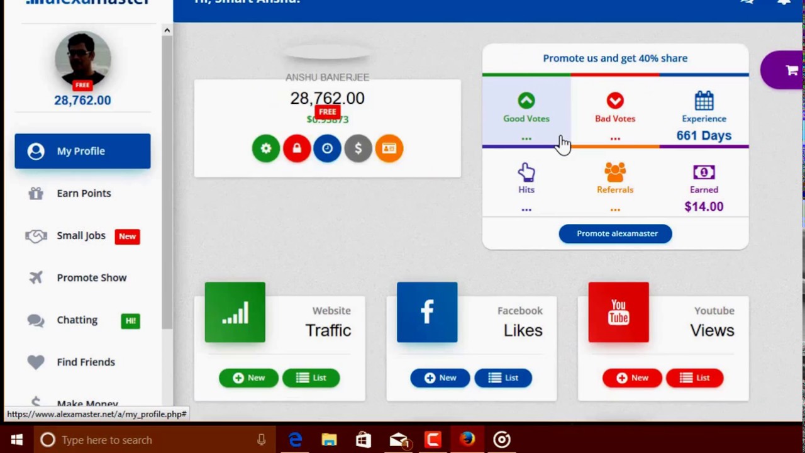Click the Facebook Likes logo tile
805x453 pixels.
tap(427, 312)
